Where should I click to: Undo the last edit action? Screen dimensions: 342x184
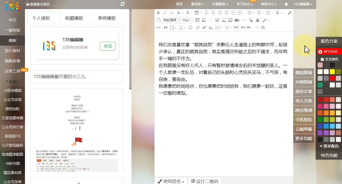(249, 27)
